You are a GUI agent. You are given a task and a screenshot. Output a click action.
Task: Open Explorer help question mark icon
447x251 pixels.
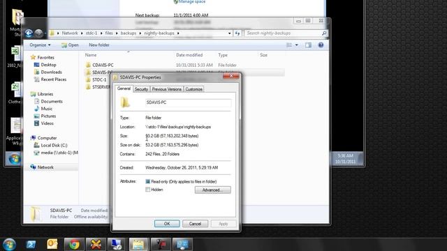click(321, 45)
